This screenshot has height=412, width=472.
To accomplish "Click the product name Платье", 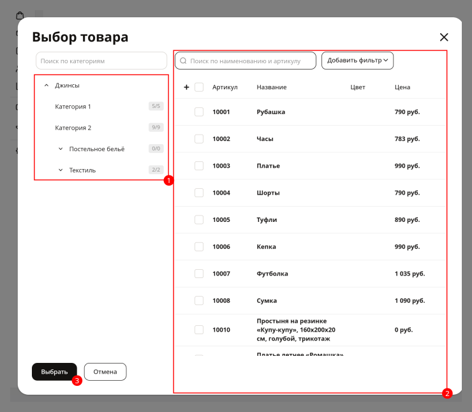I will point(268,166).
